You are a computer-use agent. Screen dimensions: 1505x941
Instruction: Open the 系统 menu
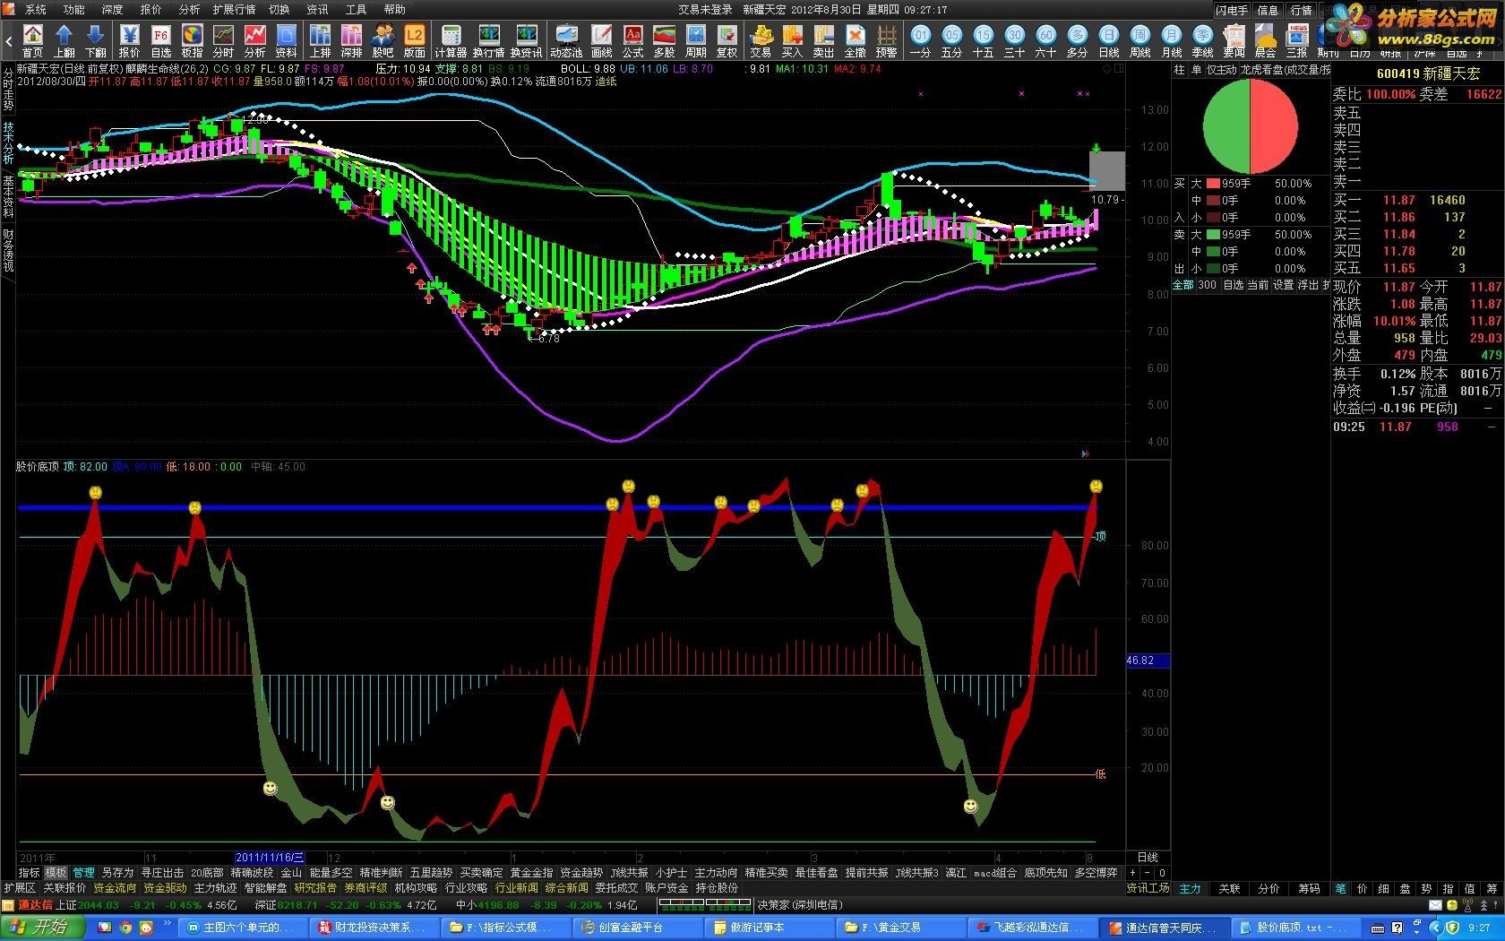[35, 9]
